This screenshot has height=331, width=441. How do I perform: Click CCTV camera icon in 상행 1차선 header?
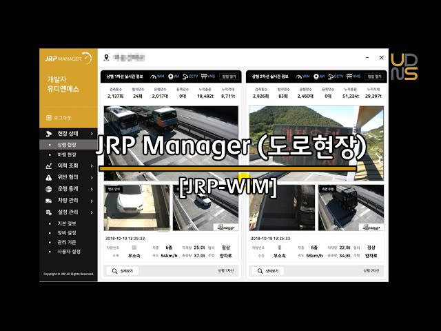[x=185, y=77]
